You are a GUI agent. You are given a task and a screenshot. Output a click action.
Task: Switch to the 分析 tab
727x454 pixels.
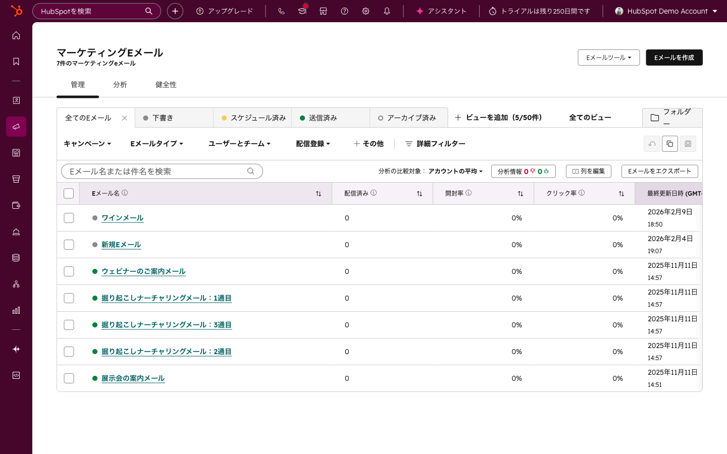tap(120, 85)
